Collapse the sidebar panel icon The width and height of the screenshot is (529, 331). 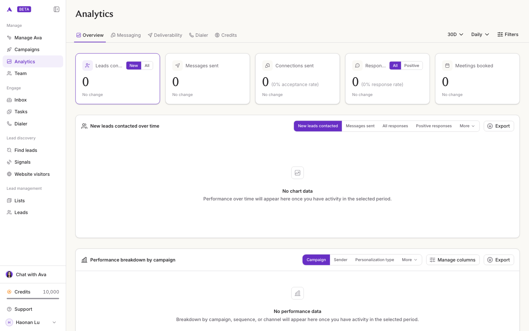pos(57,9)
